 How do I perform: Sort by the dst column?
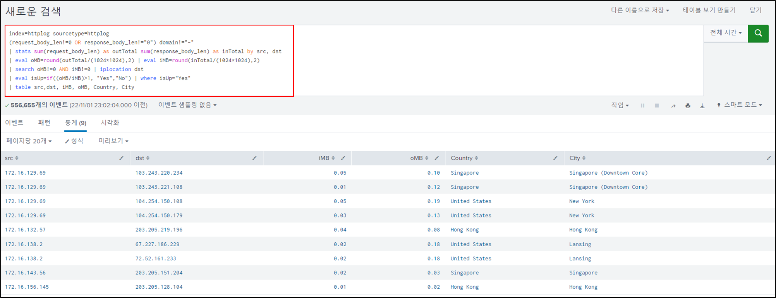tap(142, 158)
